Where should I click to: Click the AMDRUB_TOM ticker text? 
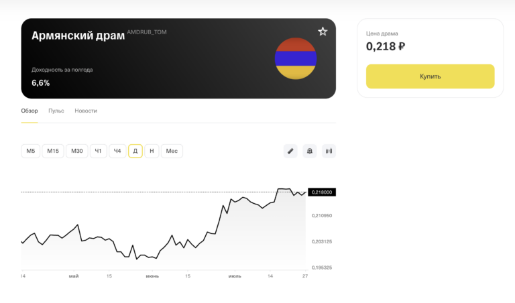(147, 32)
